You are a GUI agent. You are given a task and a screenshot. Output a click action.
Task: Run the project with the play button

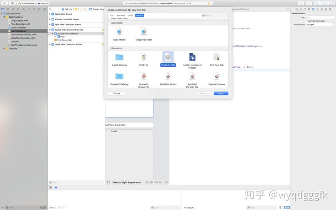coord(4,3)
